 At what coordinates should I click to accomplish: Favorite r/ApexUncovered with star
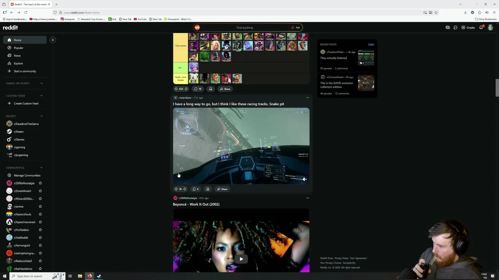(40, 222)
